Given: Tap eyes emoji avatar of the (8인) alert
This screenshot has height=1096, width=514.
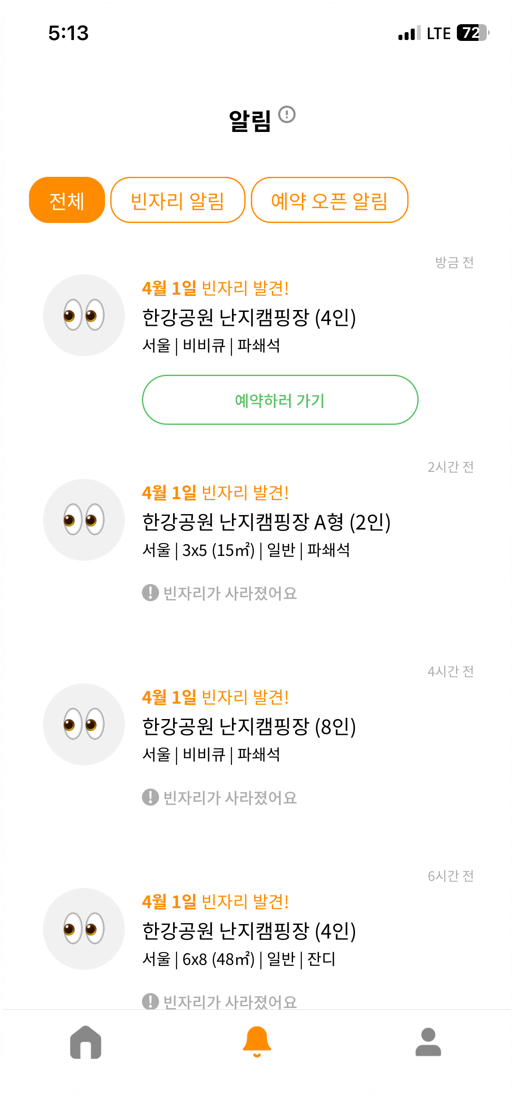Looking at the screenshot, I should point(84,724).
